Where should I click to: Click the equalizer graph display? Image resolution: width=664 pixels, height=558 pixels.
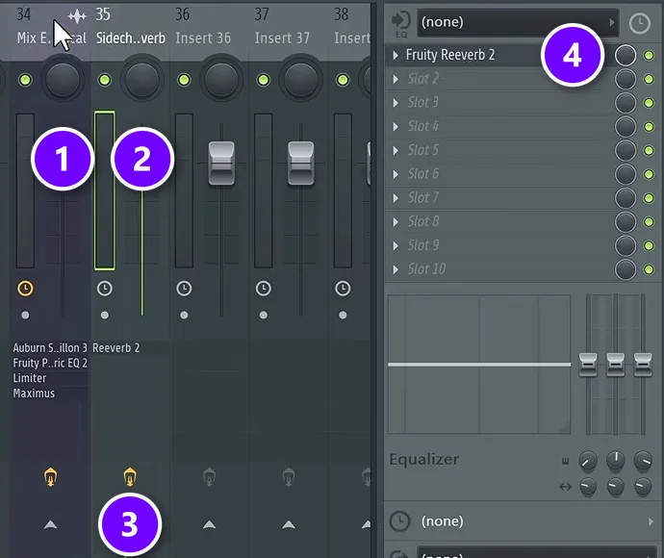click(x=479, y=365)
